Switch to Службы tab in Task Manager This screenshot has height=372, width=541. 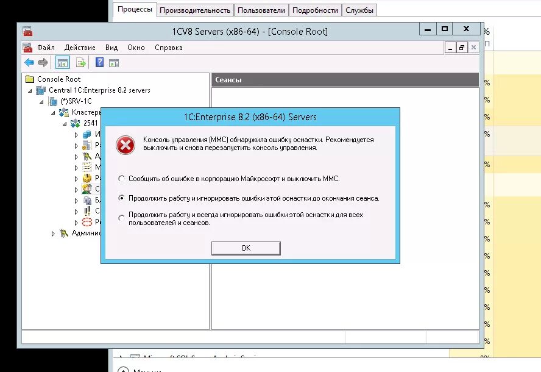tap(359, 10)
